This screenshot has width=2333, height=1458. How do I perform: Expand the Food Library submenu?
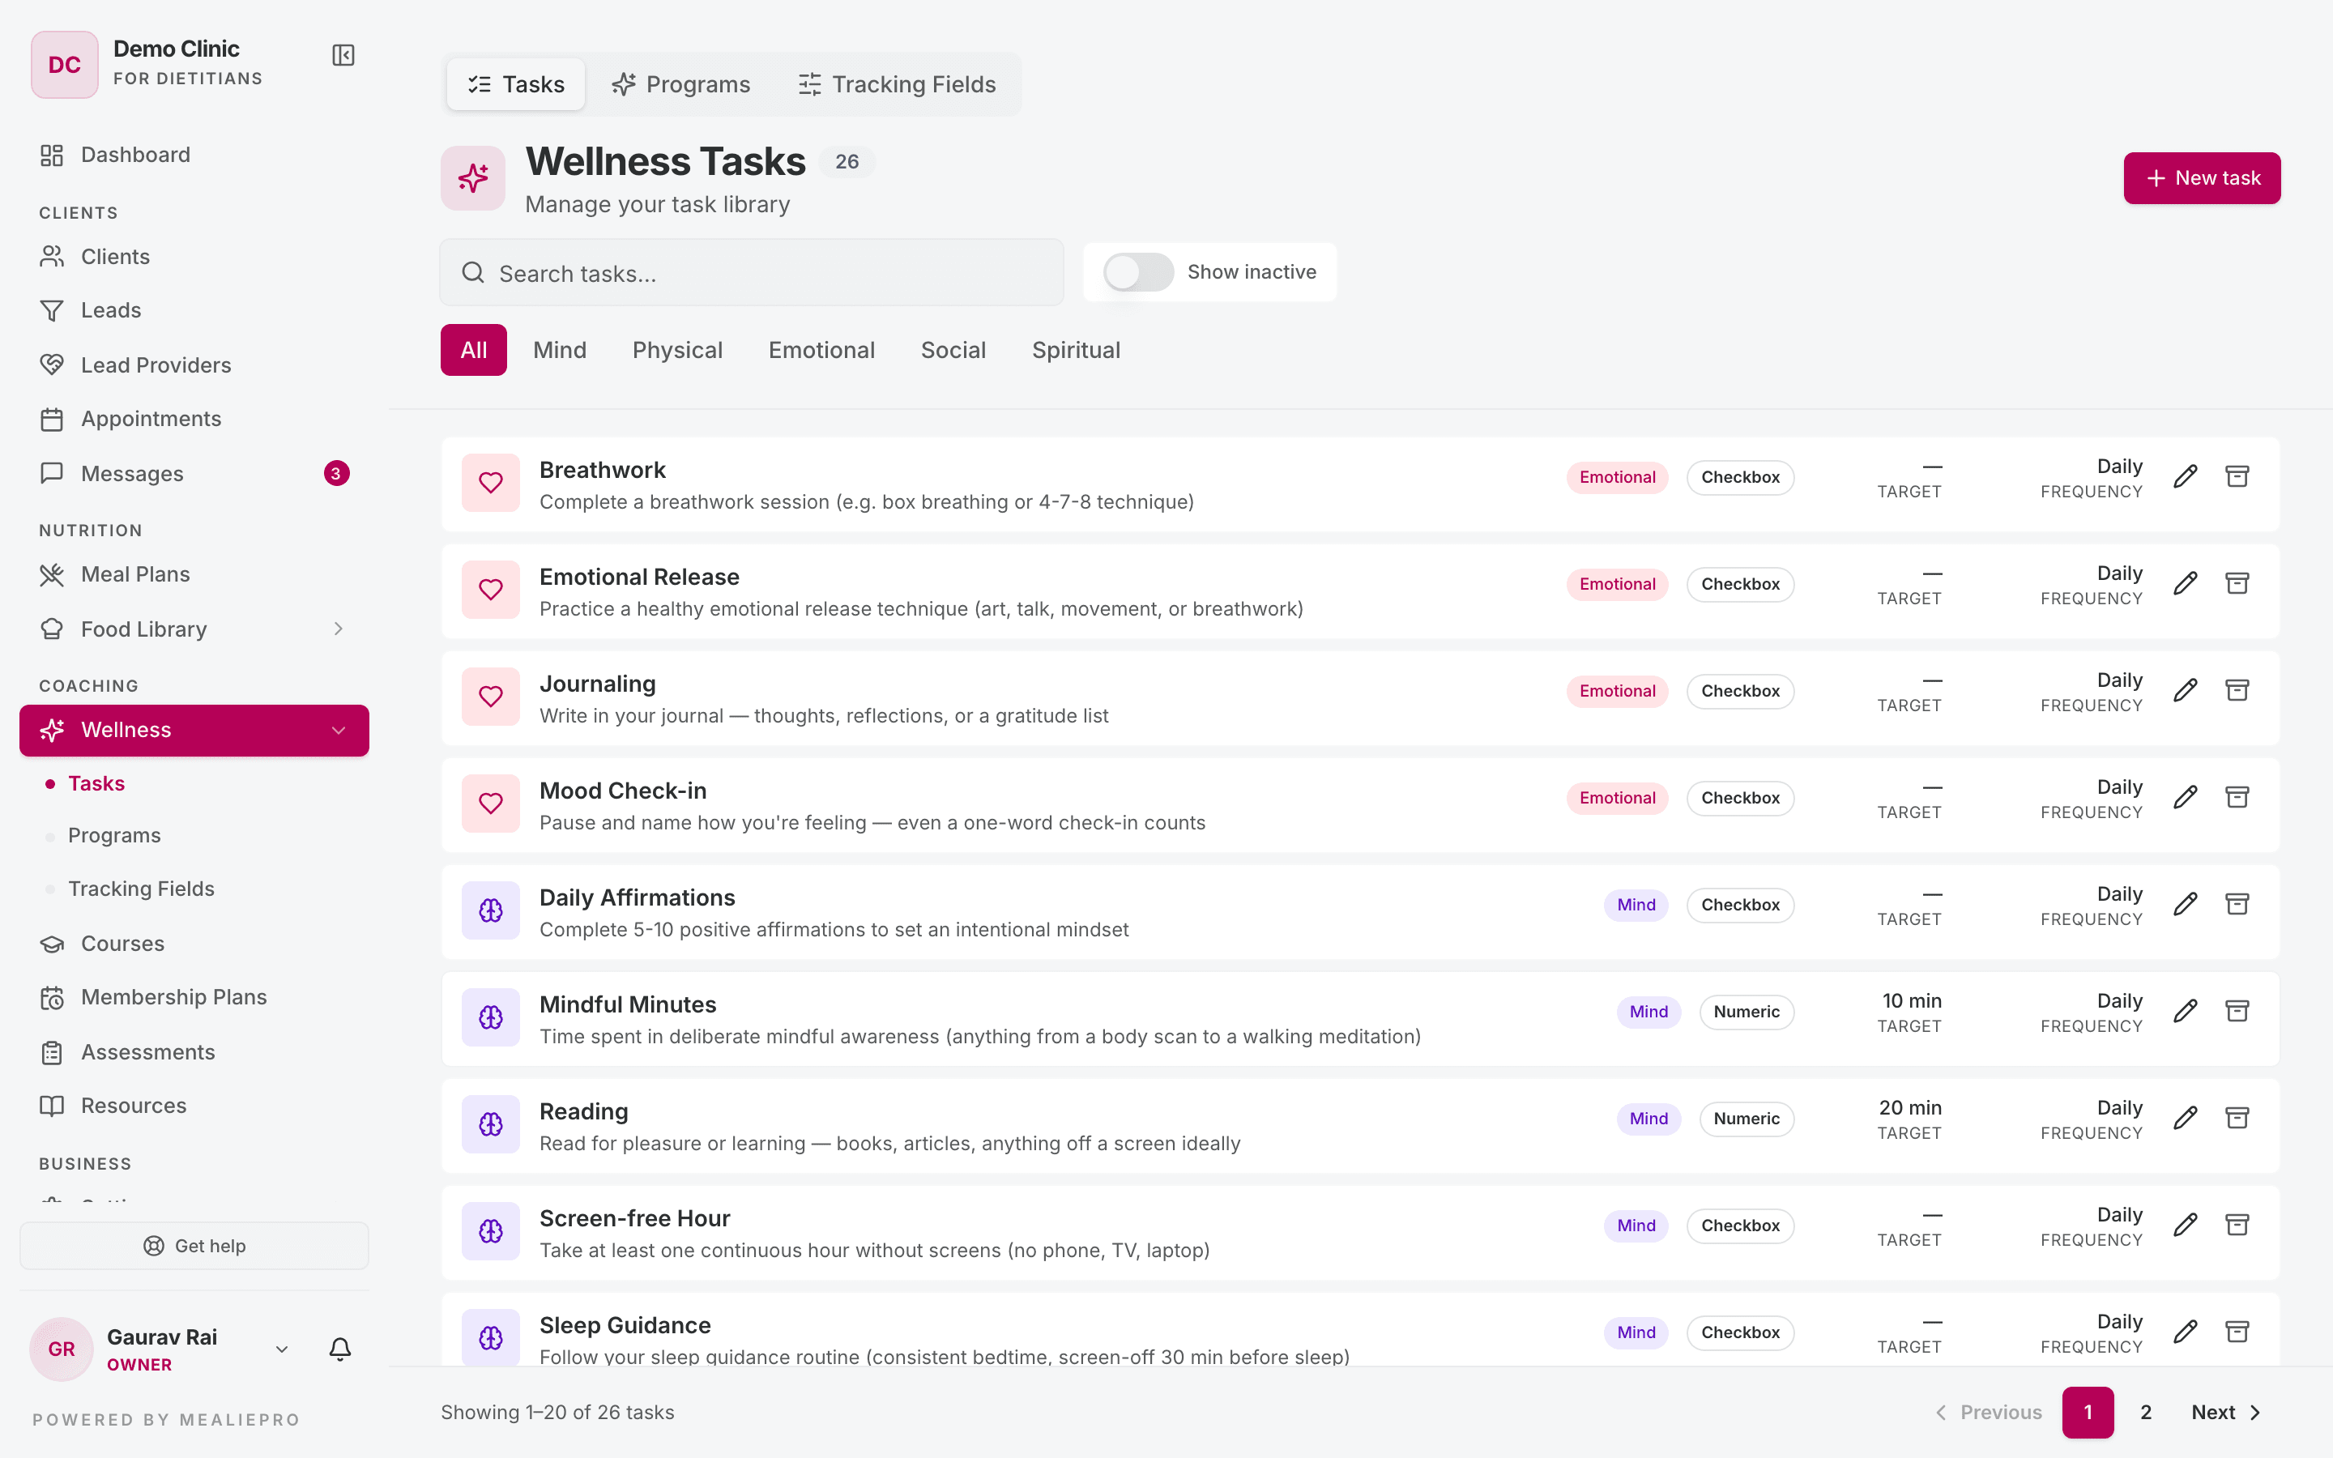(x=339, y=629)
